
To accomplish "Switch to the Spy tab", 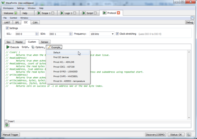I will pos(9,42).
